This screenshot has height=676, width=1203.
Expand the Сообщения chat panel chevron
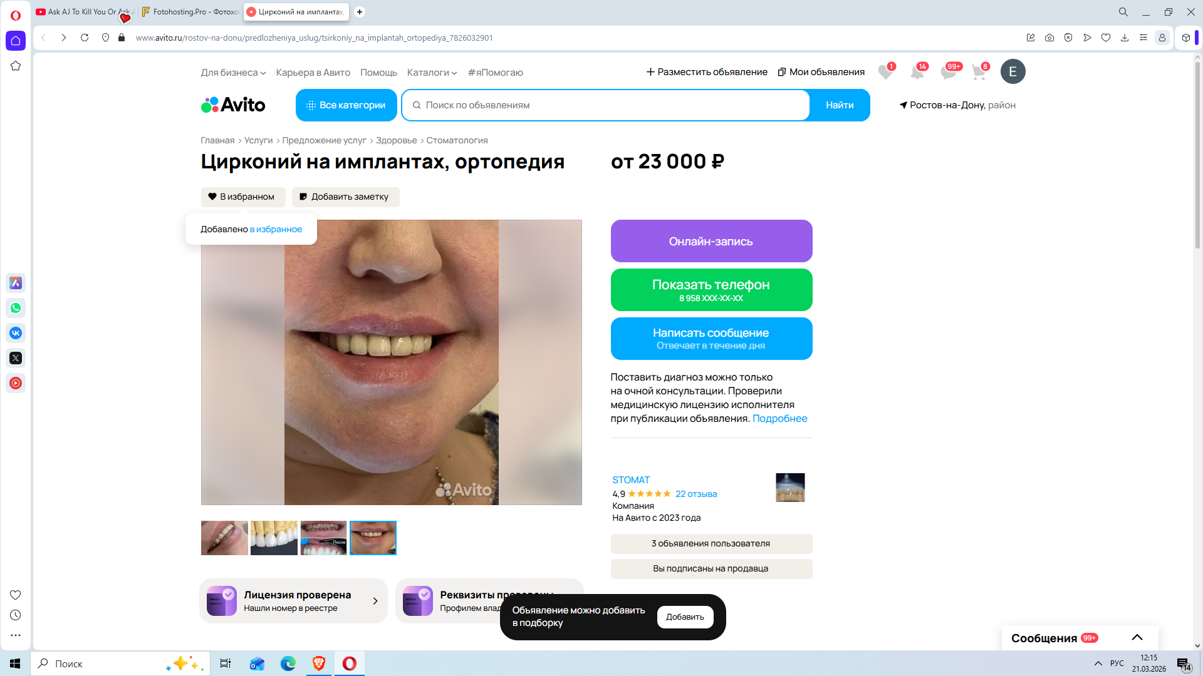pos(1137,637)
